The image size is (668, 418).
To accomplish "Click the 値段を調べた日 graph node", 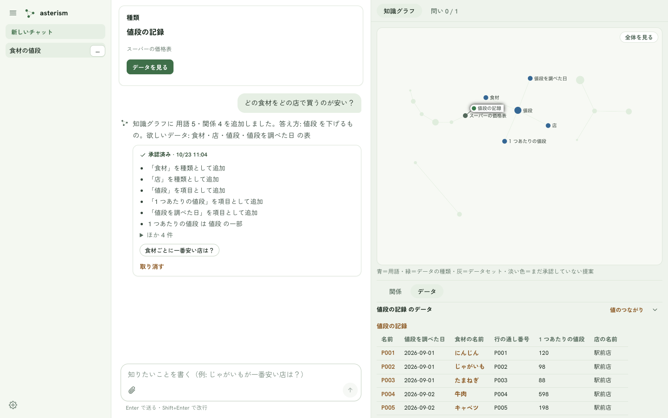I will (x=530, y=78).
